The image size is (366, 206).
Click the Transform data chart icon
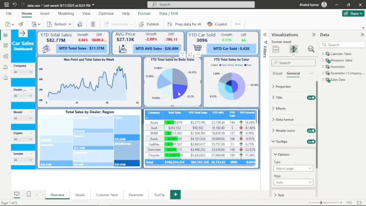point(80,24)
